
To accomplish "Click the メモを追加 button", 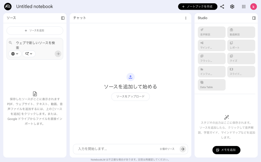I will click(x=226, y=150).
